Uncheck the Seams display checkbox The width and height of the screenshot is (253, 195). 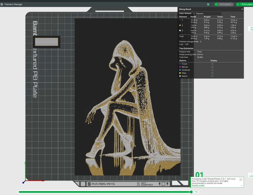point(212,76)
